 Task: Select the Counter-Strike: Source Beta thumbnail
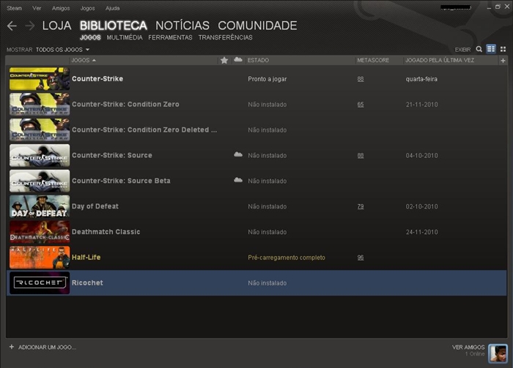40,181
